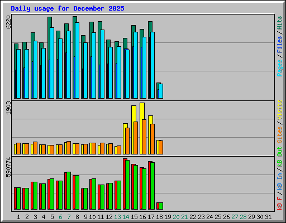Select day 5 on the date axis
This screenshot has height=223, width=286.
click(52, 217)
